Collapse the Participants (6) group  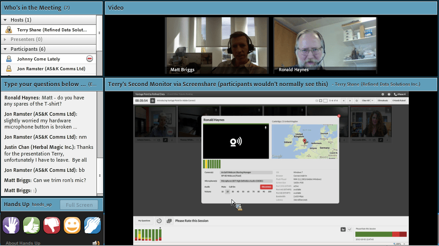point(5,49)
